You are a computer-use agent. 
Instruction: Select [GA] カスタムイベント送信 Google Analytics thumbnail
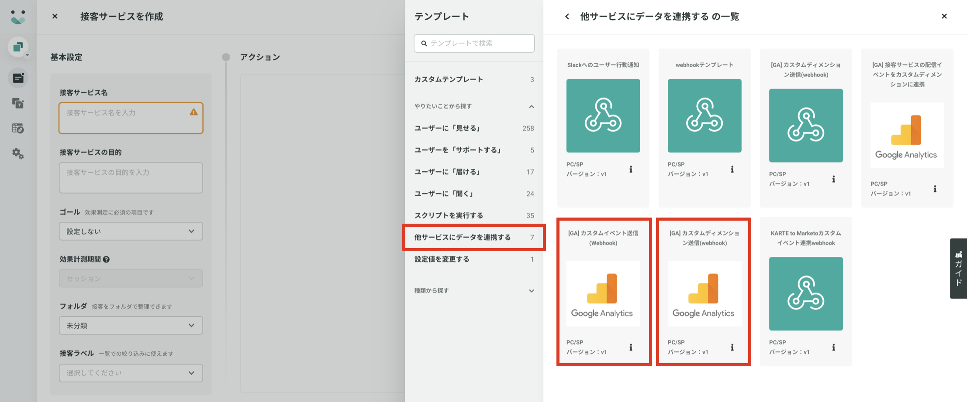click(603, 293)
